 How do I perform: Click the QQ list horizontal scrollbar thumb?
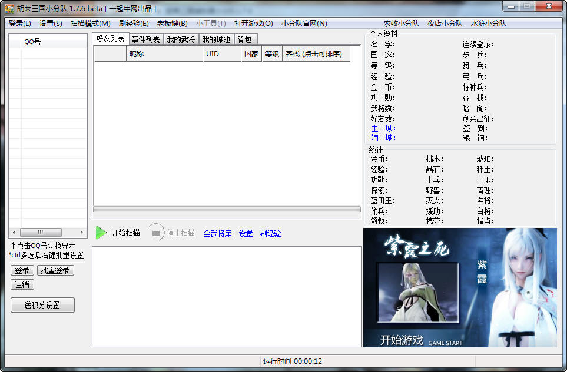pos(41,232)
